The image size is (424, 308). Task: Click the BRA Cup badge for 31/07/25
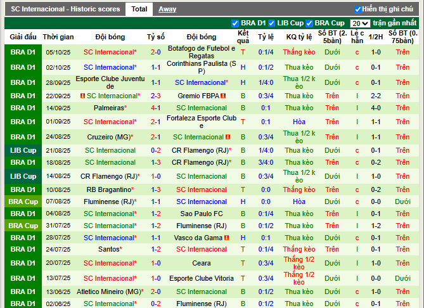(23, 226)
